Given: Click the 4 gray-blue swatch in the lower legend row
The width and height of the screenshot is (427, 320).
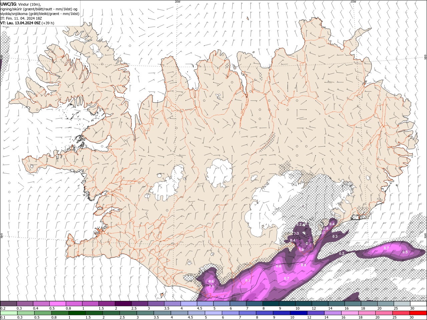Looking at the screenshot, I should click(x=179, y=313).
